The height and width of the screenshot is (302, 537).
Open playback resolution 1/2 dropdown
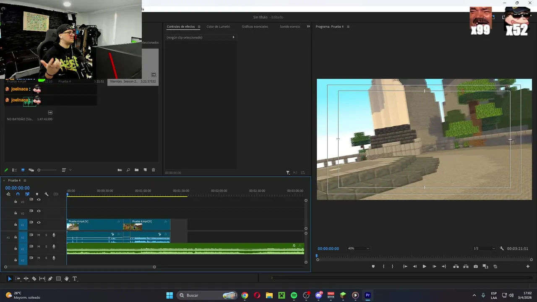click(x=484, y=248)
